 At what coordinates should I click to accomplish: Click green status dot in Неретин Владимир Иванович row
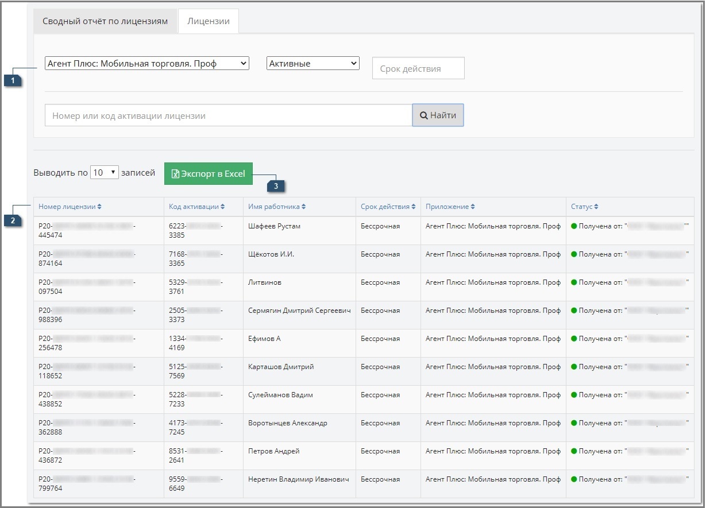click(574, 479)
